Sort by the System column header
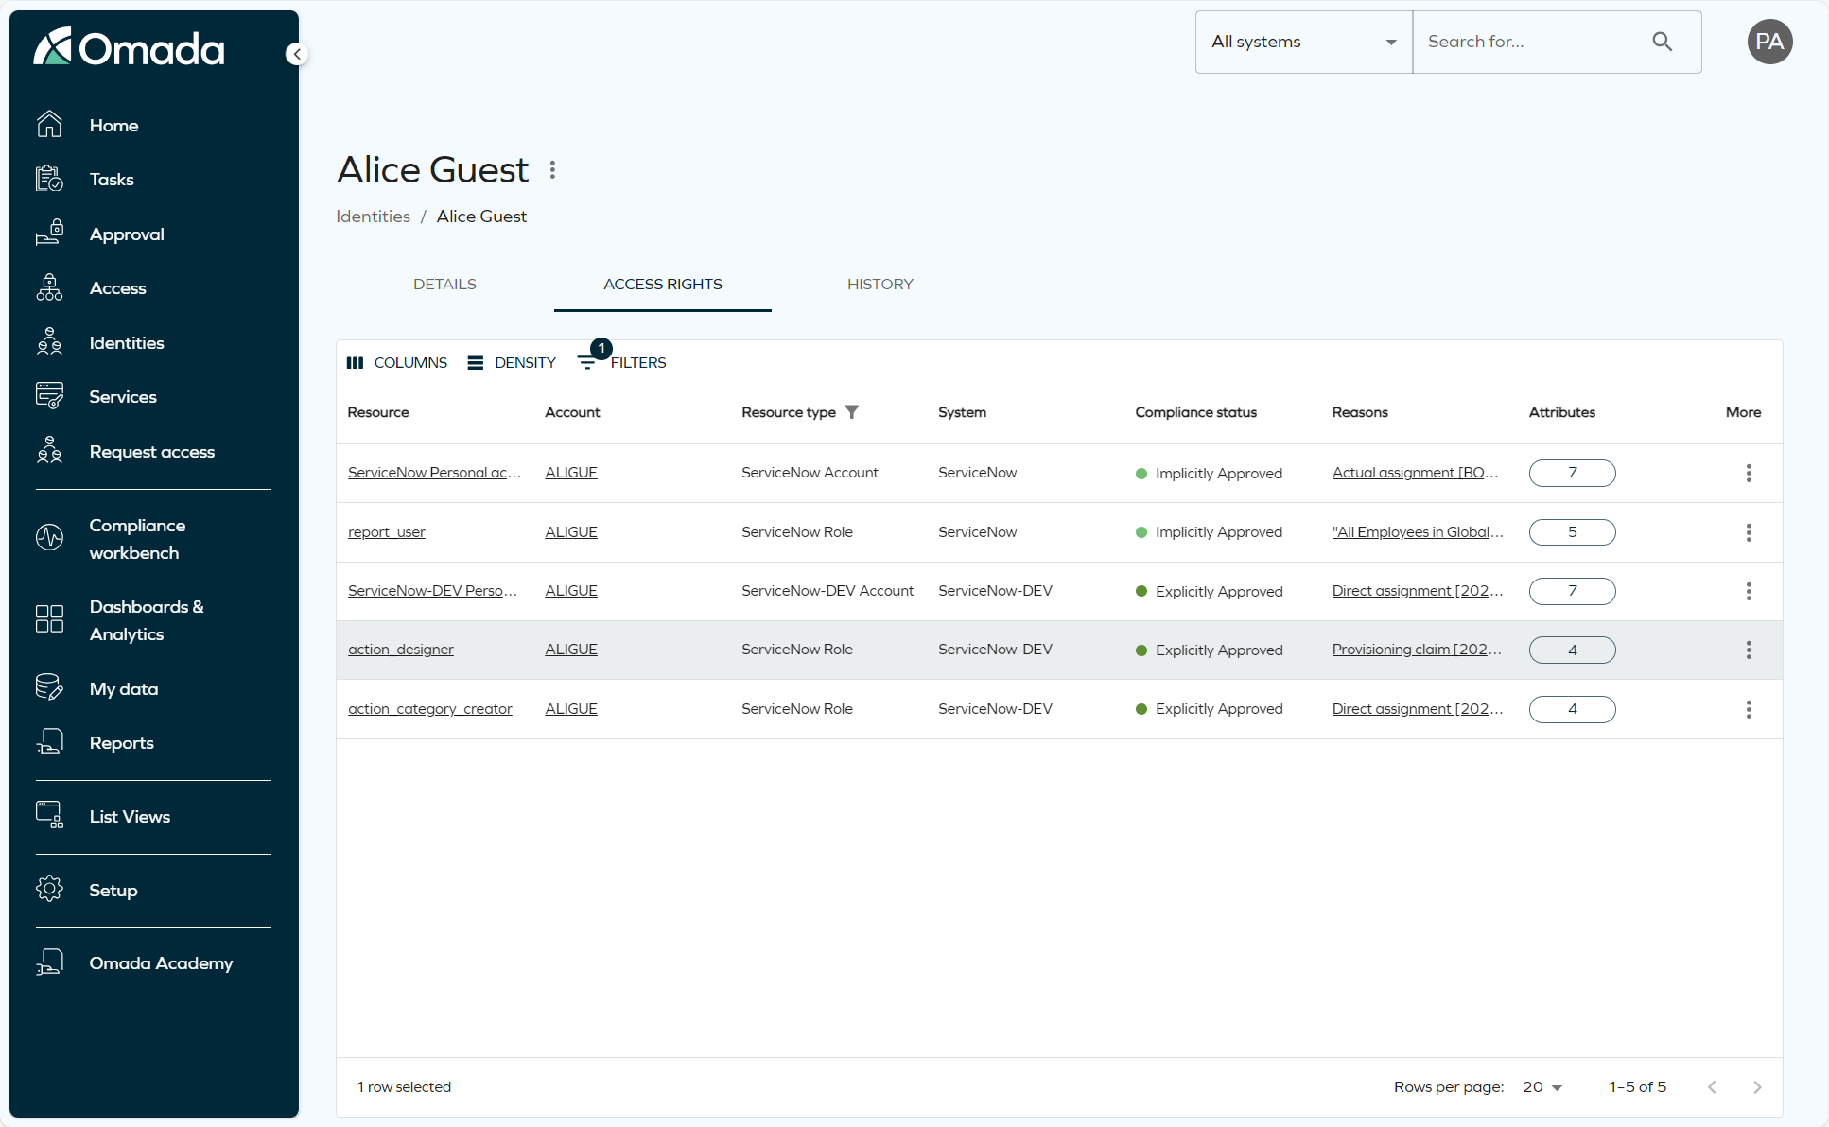This screenshot has width=1829, height=1127. pyautogui.click(x=962, y=412)
